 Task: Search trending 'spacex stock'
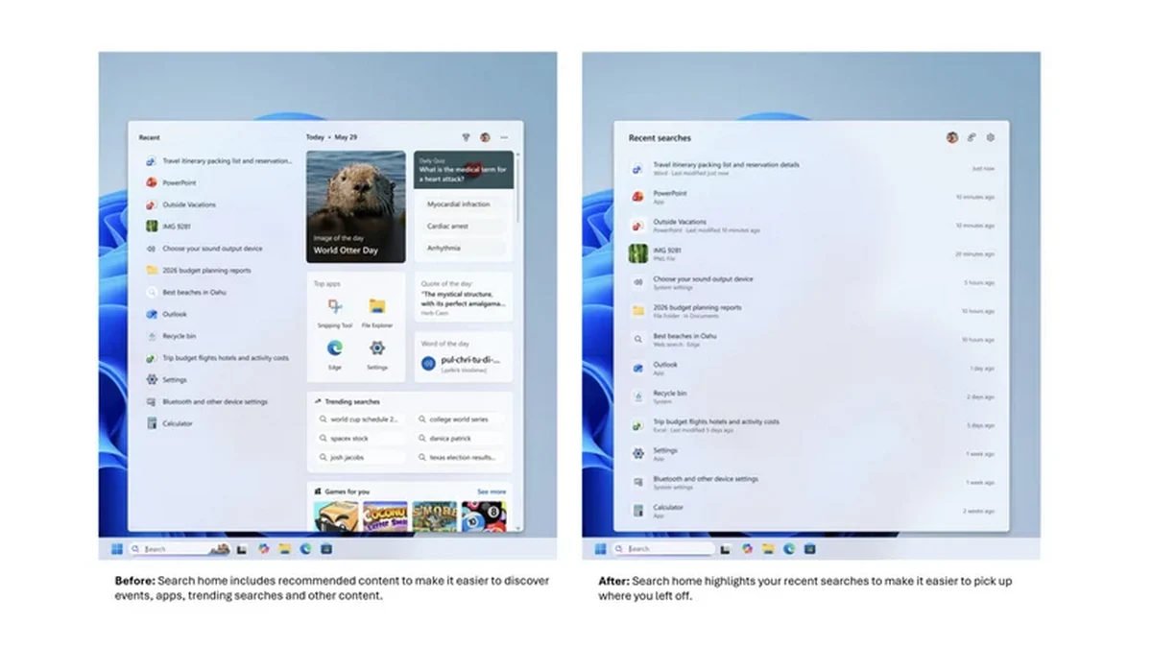click(362, 439)
